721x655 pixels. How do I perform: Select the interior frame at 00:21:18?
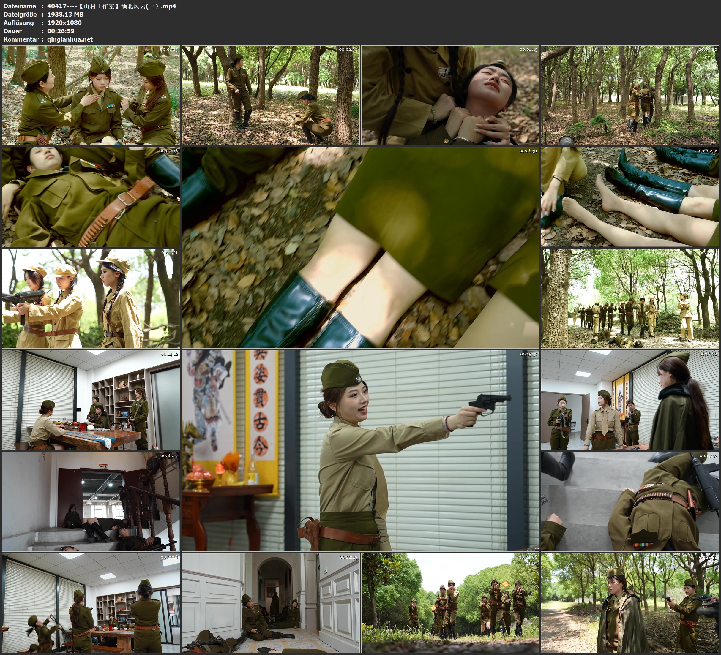click(x=91, y=603)
